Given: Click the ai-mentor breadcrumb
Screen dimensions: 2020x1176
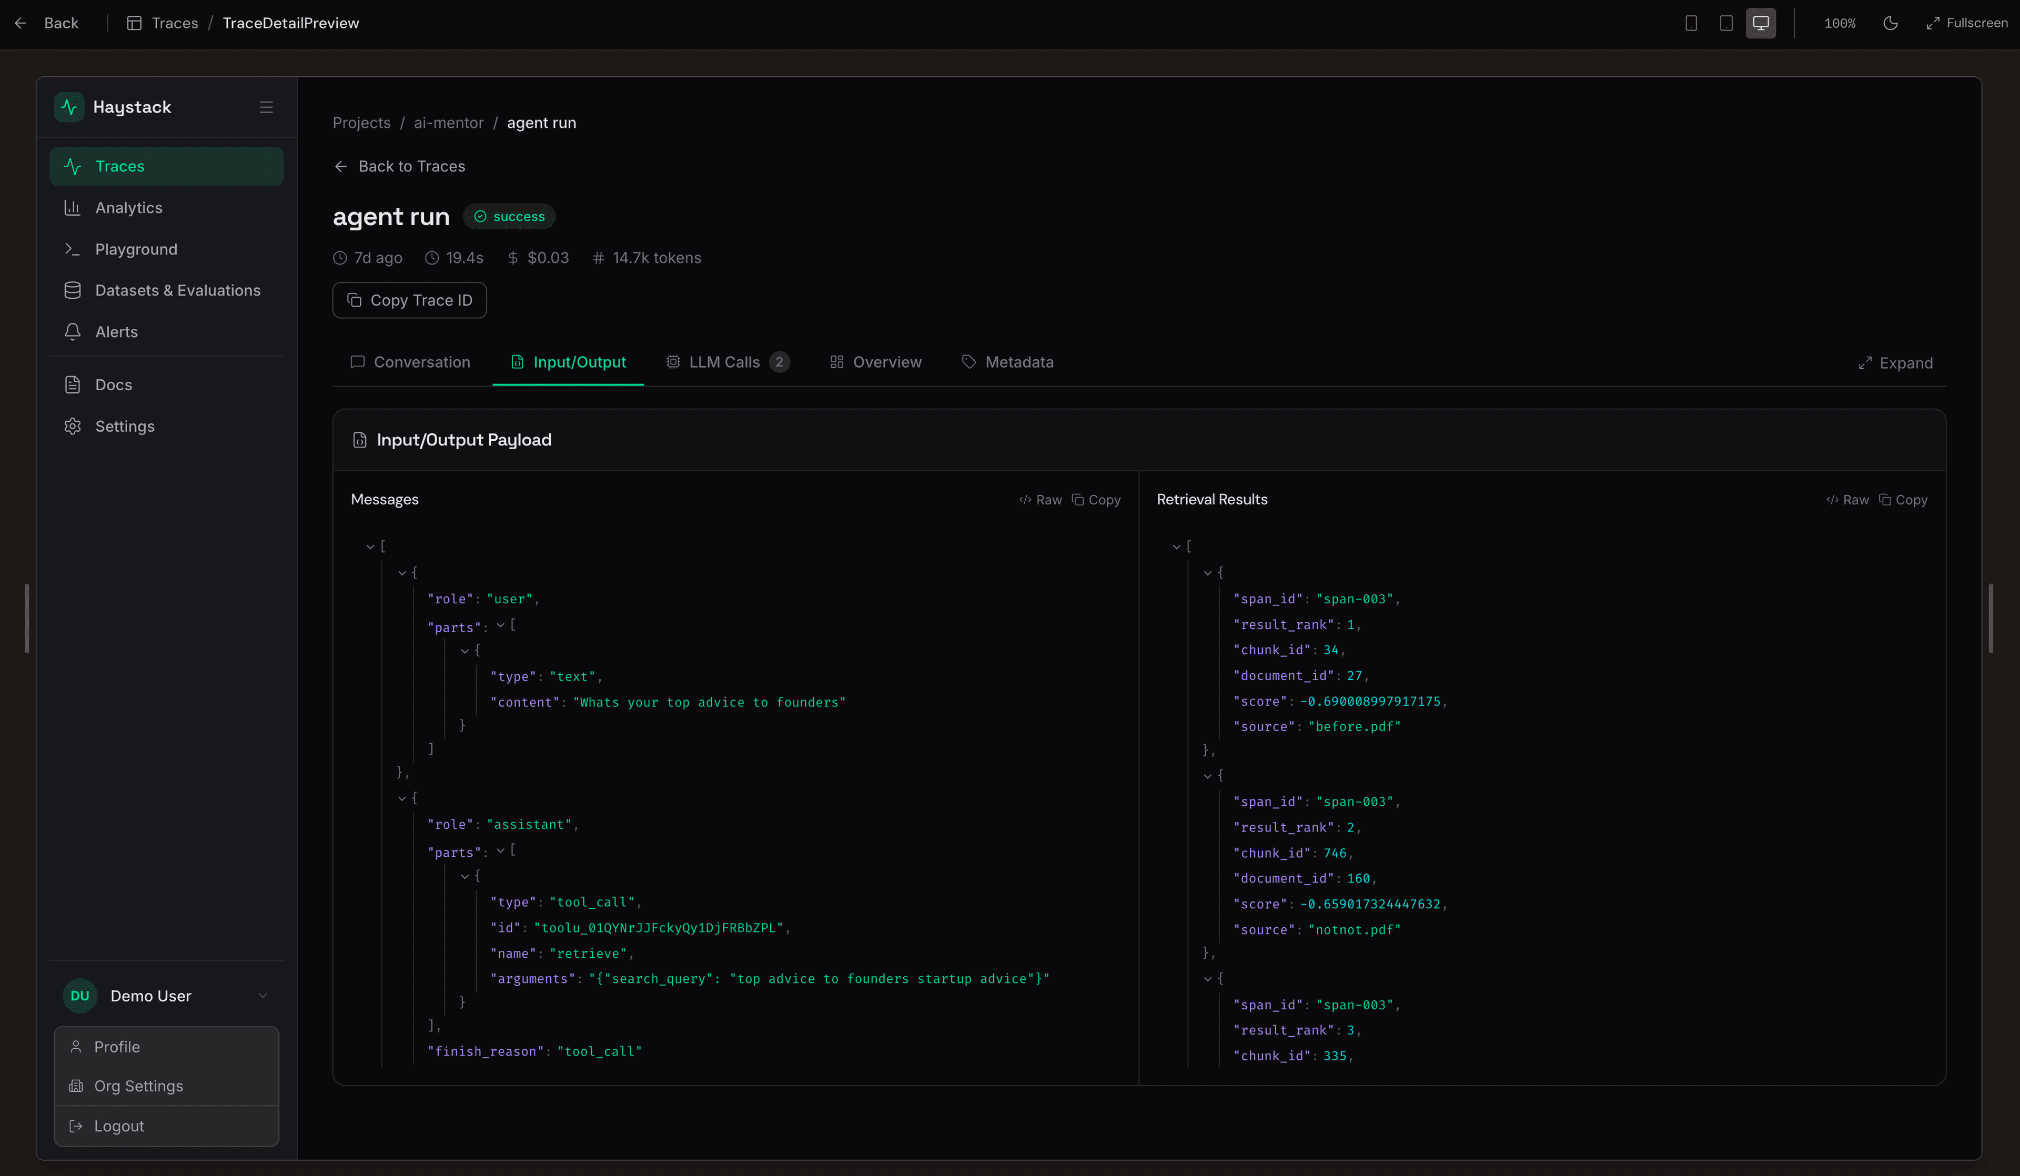Looking at the screenshot, I should pyautogui.click(x=449, y=123).
